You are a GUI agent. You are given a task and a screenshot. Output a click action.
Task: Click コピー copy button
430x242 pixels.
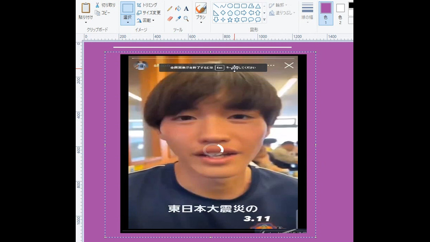click(x=102, y=13)
